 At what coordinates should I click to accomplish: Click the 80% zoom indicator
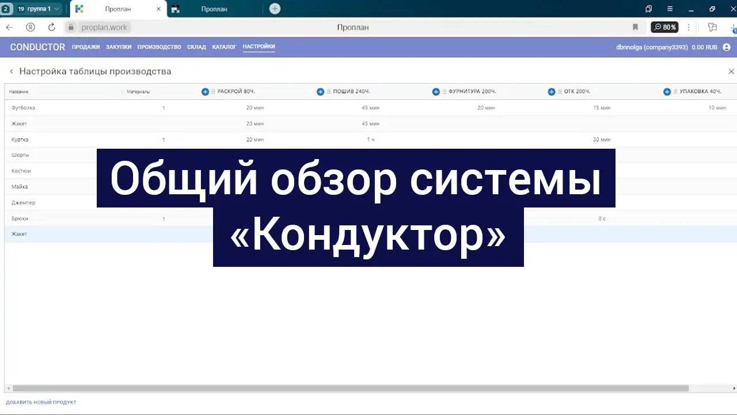(x=664, y=27)
